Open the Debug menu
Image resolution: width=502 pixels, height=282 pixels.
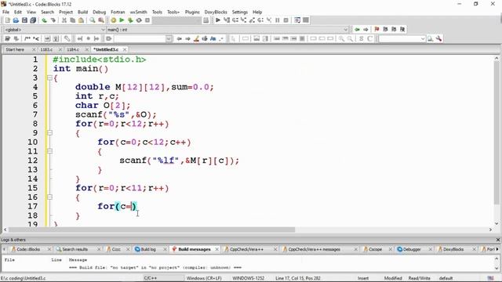coord(100,12)
